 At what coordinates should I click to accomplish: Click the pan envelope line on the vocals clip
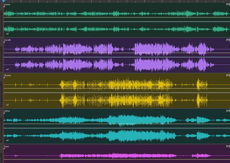117,57
